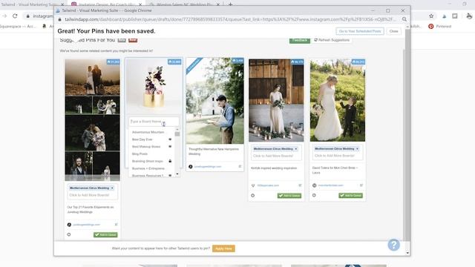Switch to the Tailwind tab in background Chrome
Viewport: 475px width, 267px height.
[x=32, y=4]
